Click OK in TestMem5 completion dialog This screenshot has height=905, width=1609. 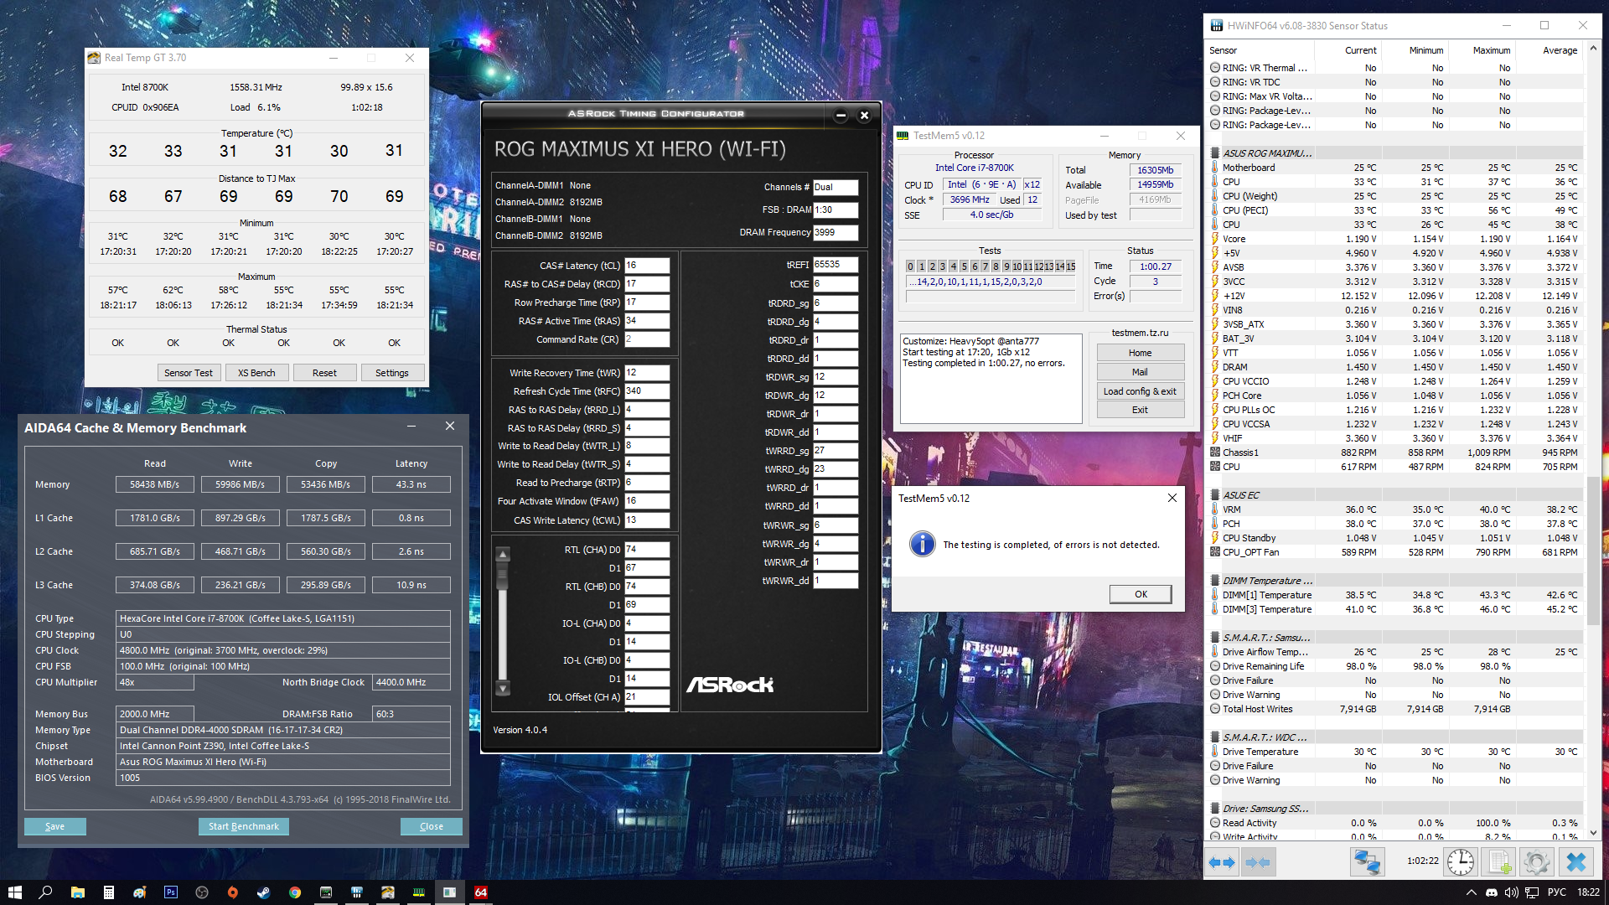tap(1140, 594)
